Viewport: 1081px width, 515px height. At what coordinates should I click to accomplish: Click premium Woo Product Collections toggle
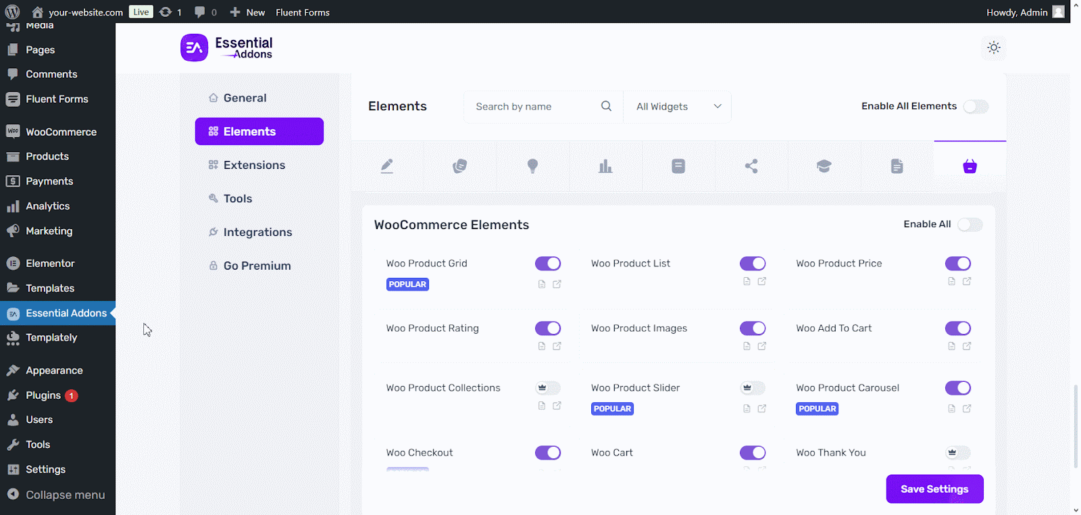tap(548, 388)
